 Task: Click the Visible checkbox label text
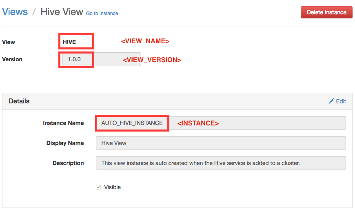coord(112,187)
